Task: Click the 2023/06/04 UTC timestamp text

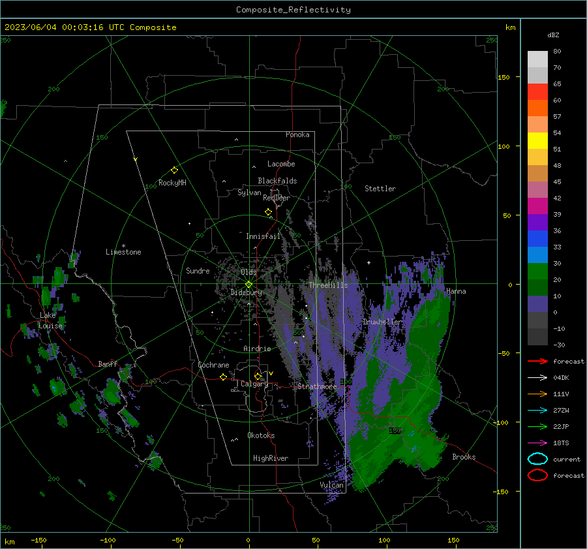Action: click(x=90, y=27)
